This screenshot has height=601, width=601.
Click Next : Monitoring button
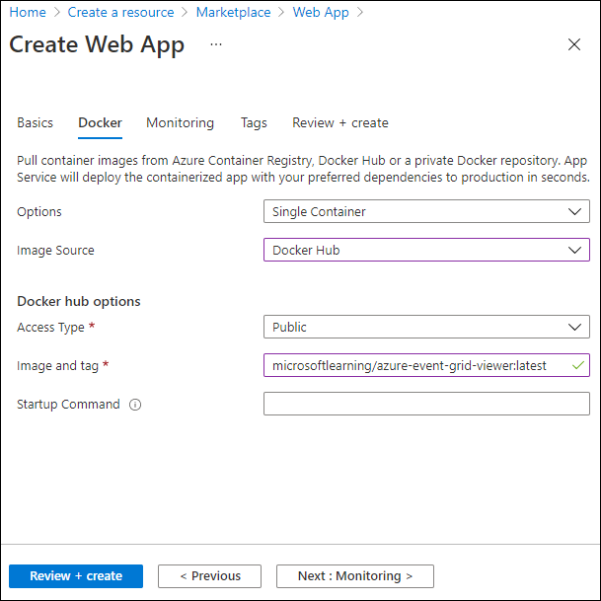355,576
